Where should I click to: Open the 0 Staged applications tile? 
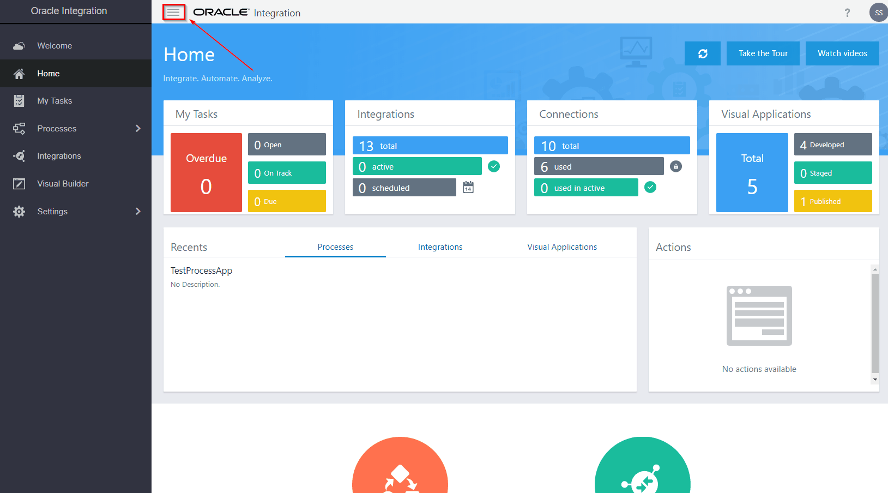click(833, 173)
